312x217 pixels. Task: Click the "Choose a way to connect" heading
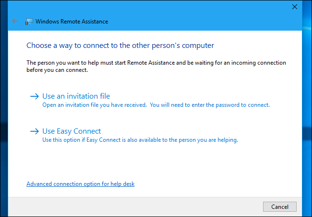[x=120, y=46]
